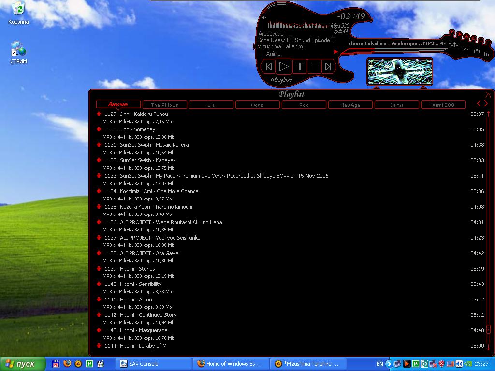Screen dimensions: 495x371
Task: Click the 'MP3 :: 44 kHz, 320 kbps, 7,16 Mb' line
Action: pyautogui.click(x=137, y=121)
